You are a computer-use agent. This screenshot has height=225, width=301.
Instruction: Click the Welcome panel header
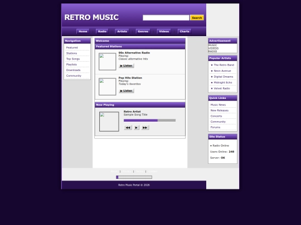click(140, 41)
